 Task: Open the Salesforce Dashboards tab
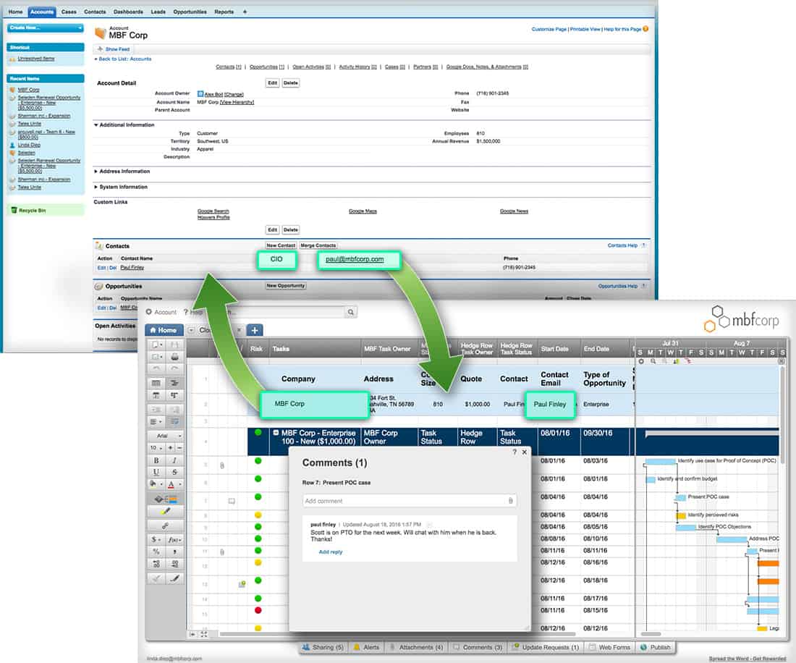[x=128, y=12]
